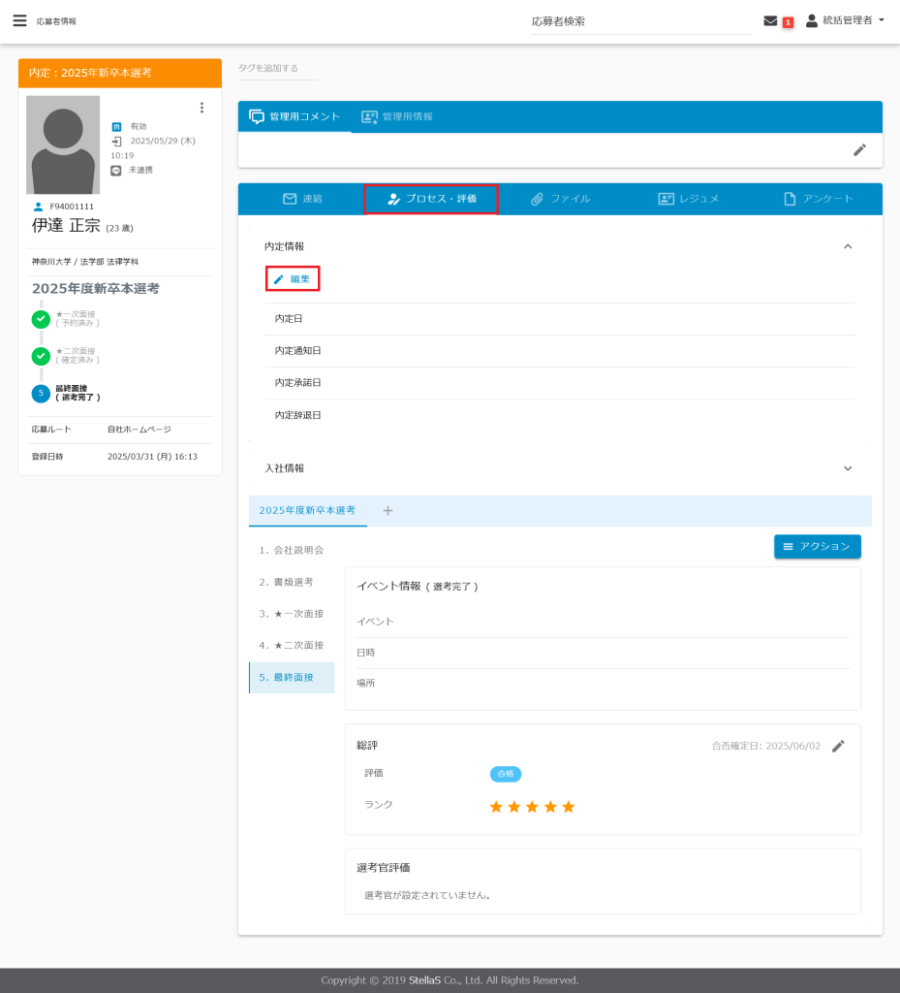Open the 統括管理者 user dropdown
Screen dimensions: 900x993
(x=846, y=20)
